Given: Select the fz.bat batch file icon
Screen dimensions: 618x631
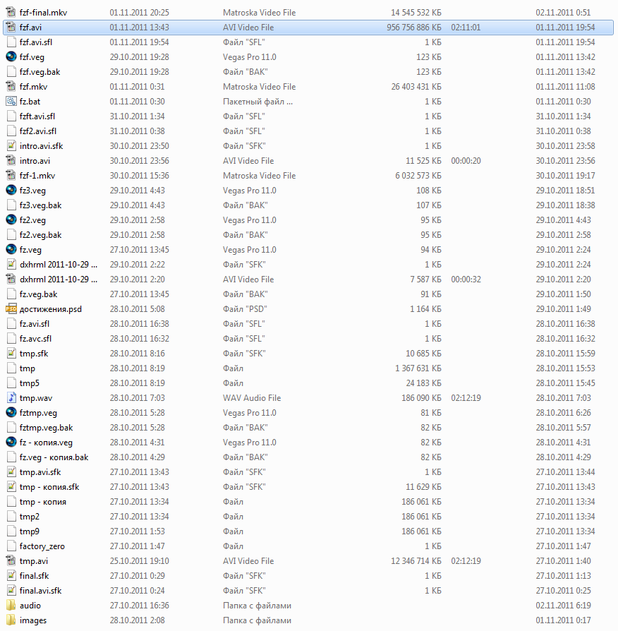Looking at the screenshot, I should pyautogui.click(x=11, y=102).
